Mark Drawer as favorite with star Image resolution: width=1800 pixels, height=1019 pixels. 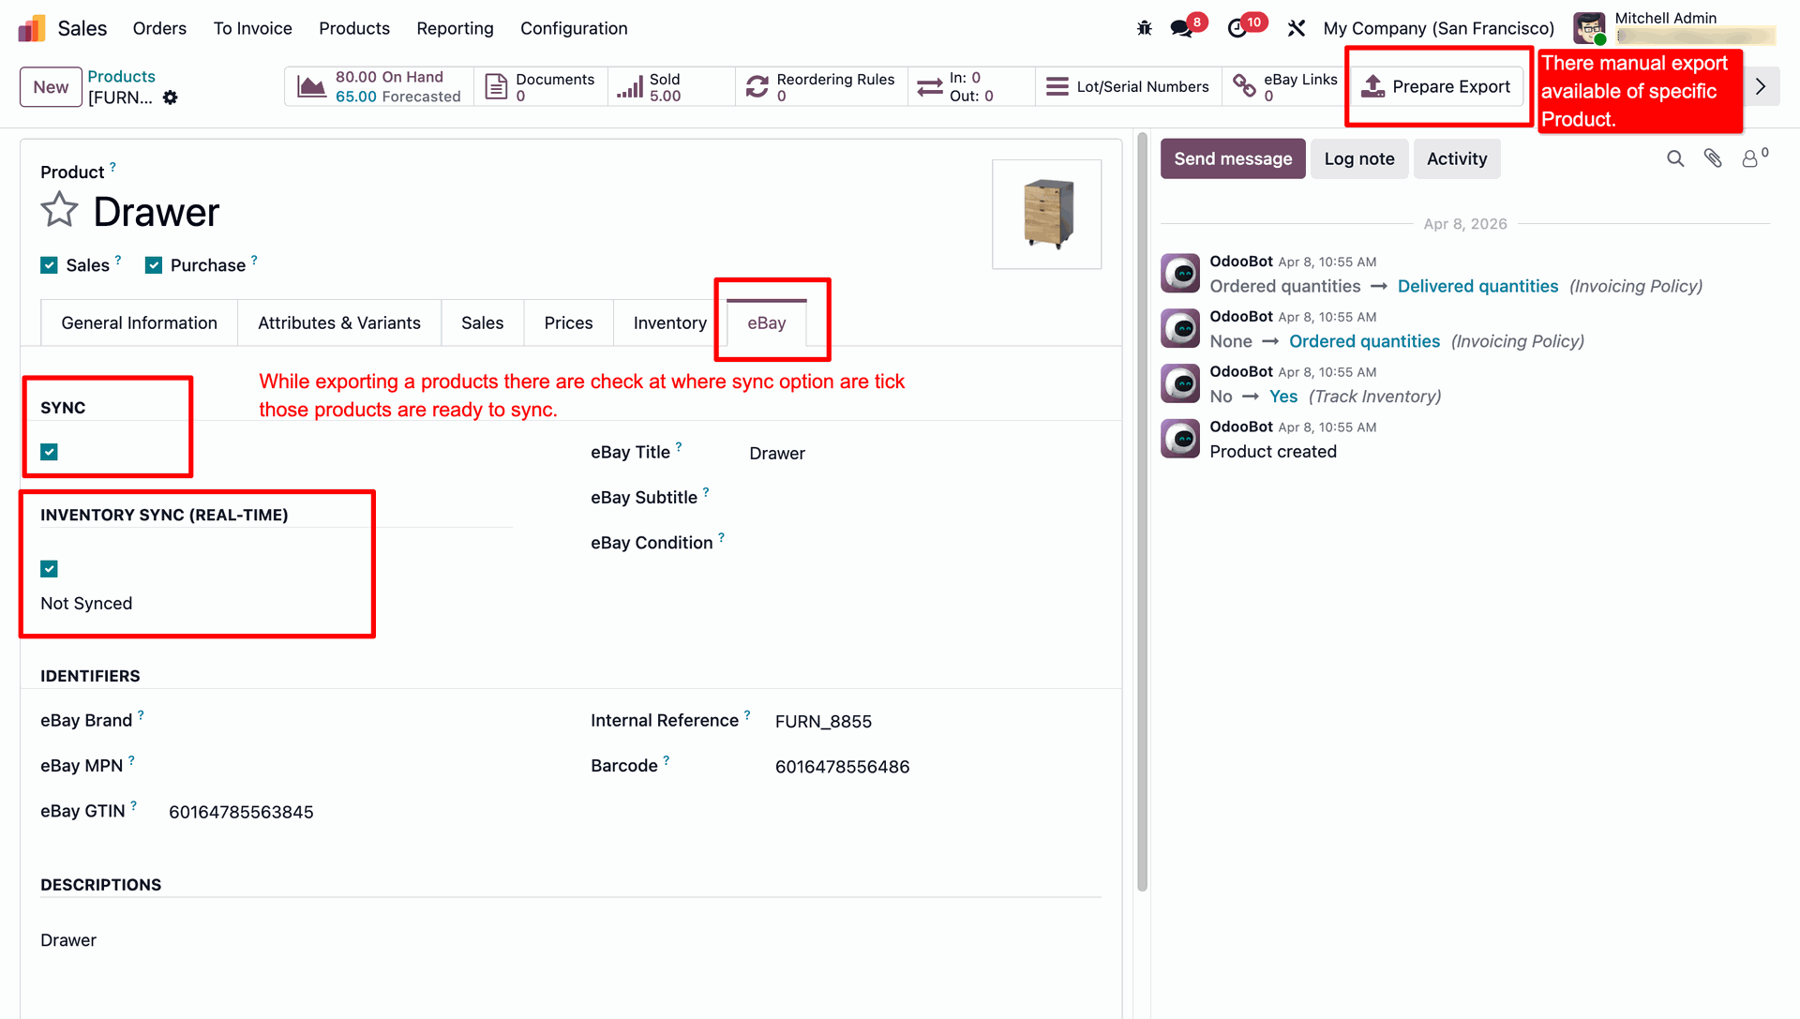pos(59,210)
